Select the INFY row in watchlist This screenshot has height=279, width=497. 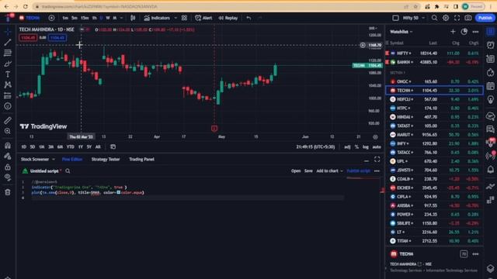point(435,143)
